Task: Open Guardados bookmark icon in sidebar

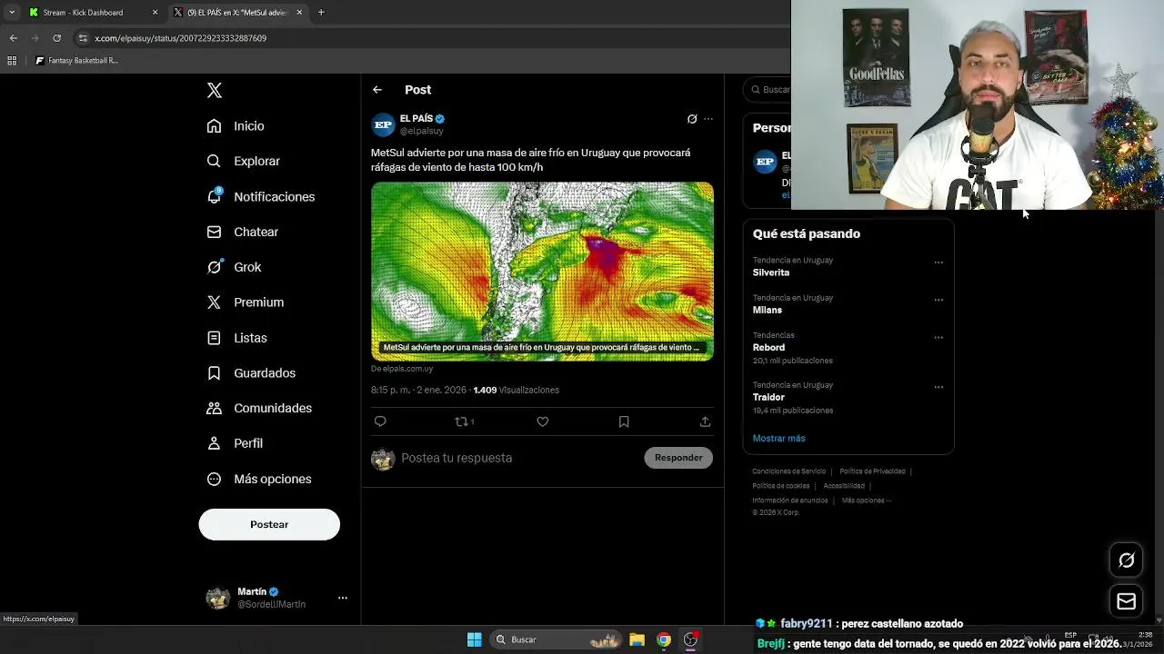Action: pos(214,373)
